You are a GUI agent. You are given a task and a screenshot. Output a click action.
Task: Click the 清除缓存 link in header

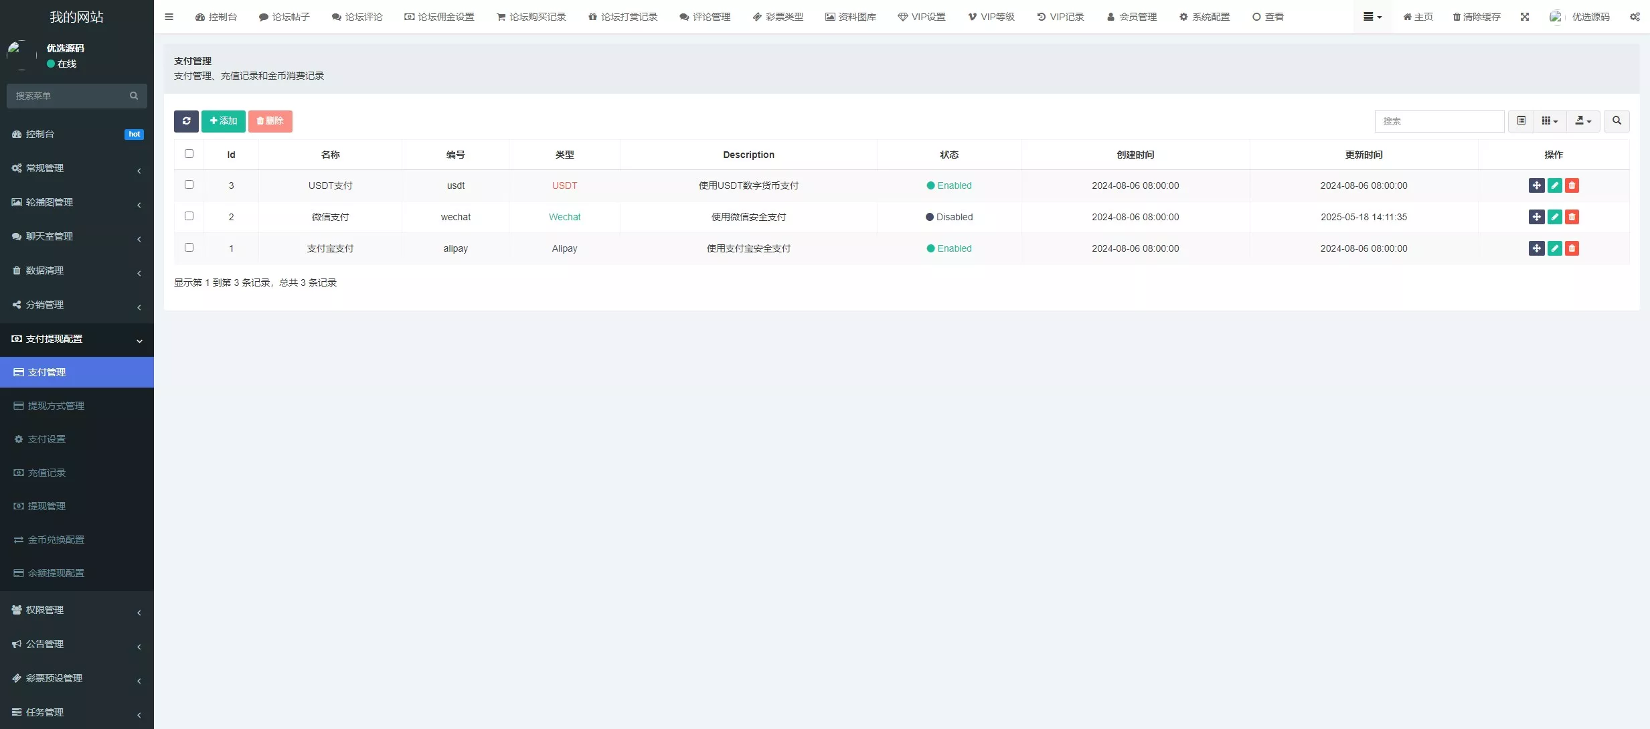coord(1476,17)
